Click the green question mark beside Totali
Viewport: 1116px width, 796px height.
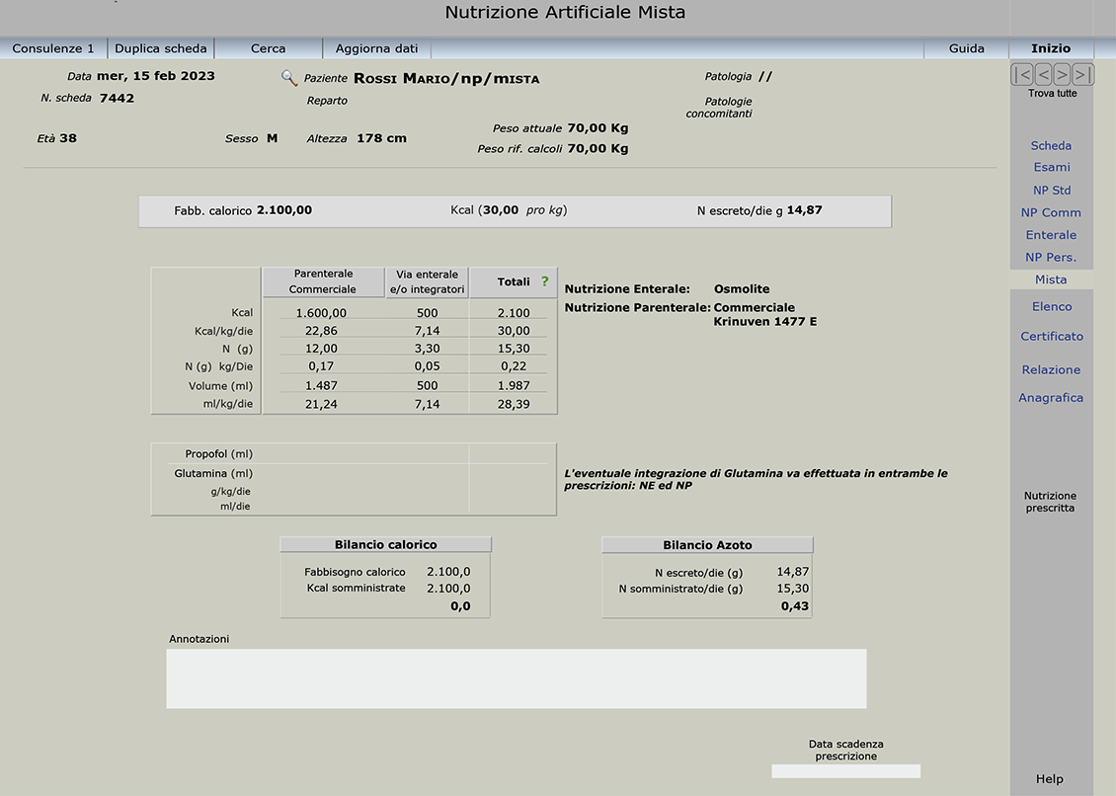[x=544, y=281]
